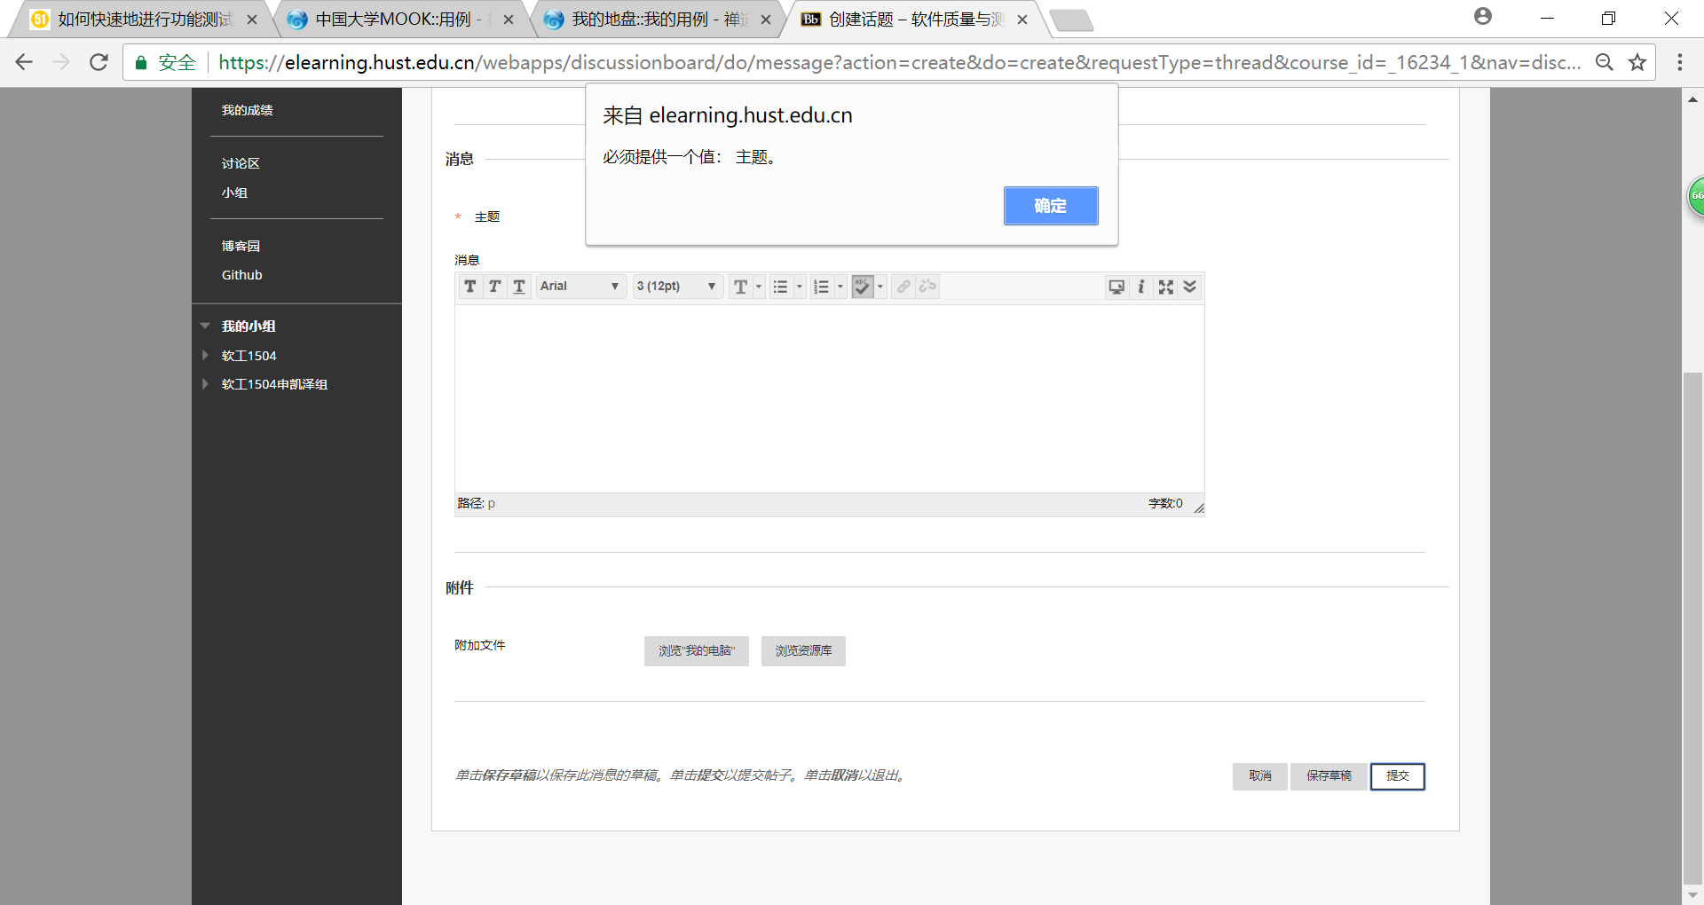Click the text color T icon
Image resolution: width=1704 pixels, height=905 pixels.
pos(740,287)
